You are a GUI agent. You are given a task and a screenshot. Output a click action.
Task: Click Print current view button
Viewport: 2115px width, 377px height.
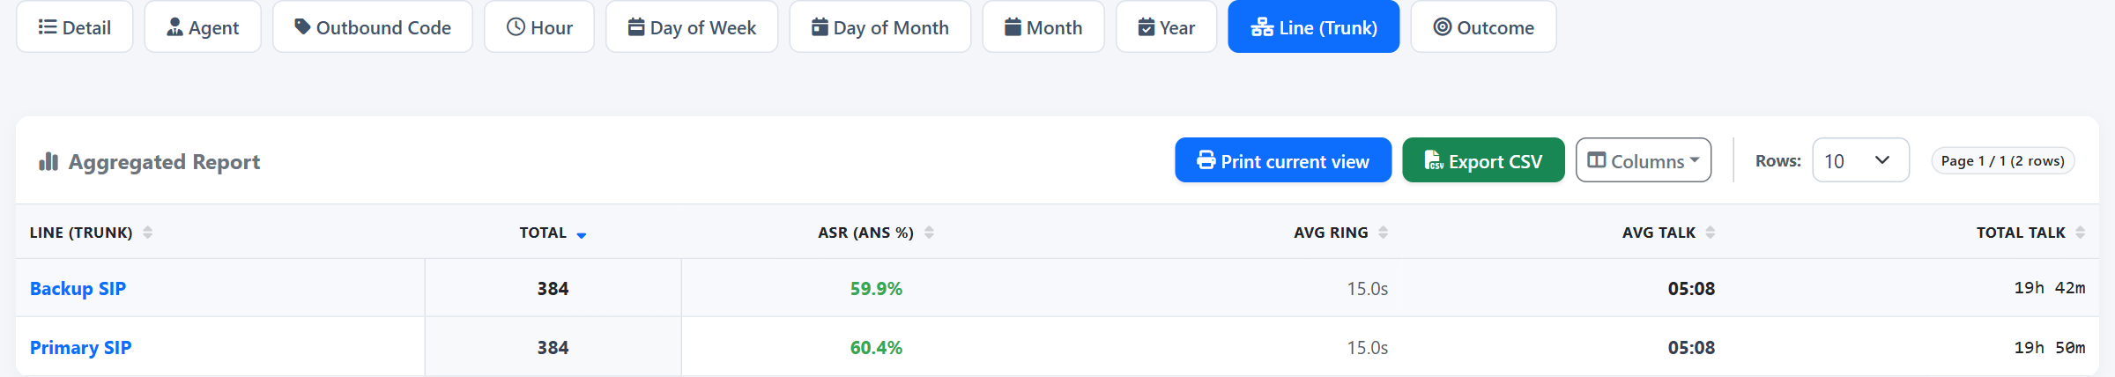pos(1283,160)
